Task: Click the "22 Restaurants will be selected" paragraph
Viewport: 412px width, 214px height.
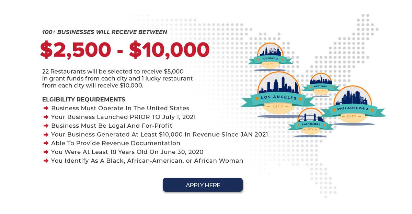Action: (117, 78)
